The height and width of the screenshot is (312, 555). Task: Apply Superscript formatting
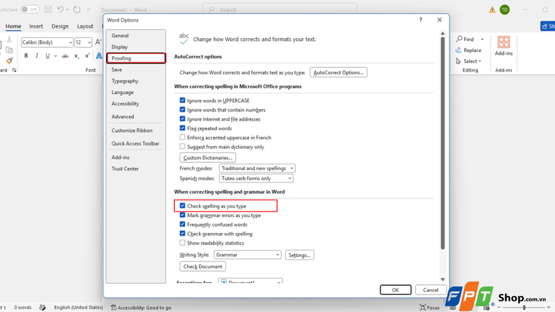[x=87, y=56]
